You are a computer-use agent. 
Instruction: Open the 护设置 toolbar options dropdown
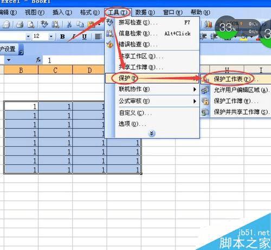pos(21,52)
